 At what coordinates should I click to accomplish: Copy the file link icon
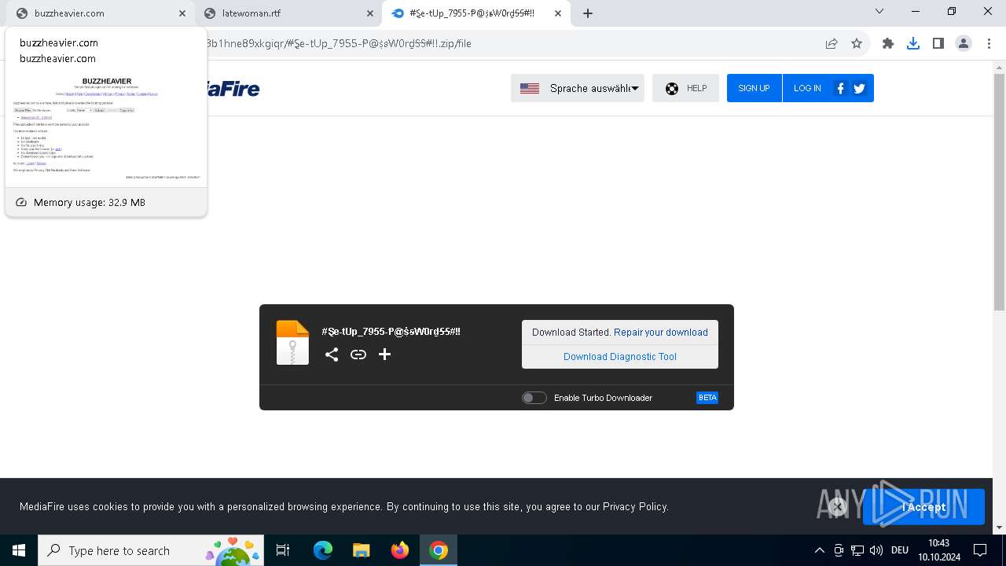(358, 355)
